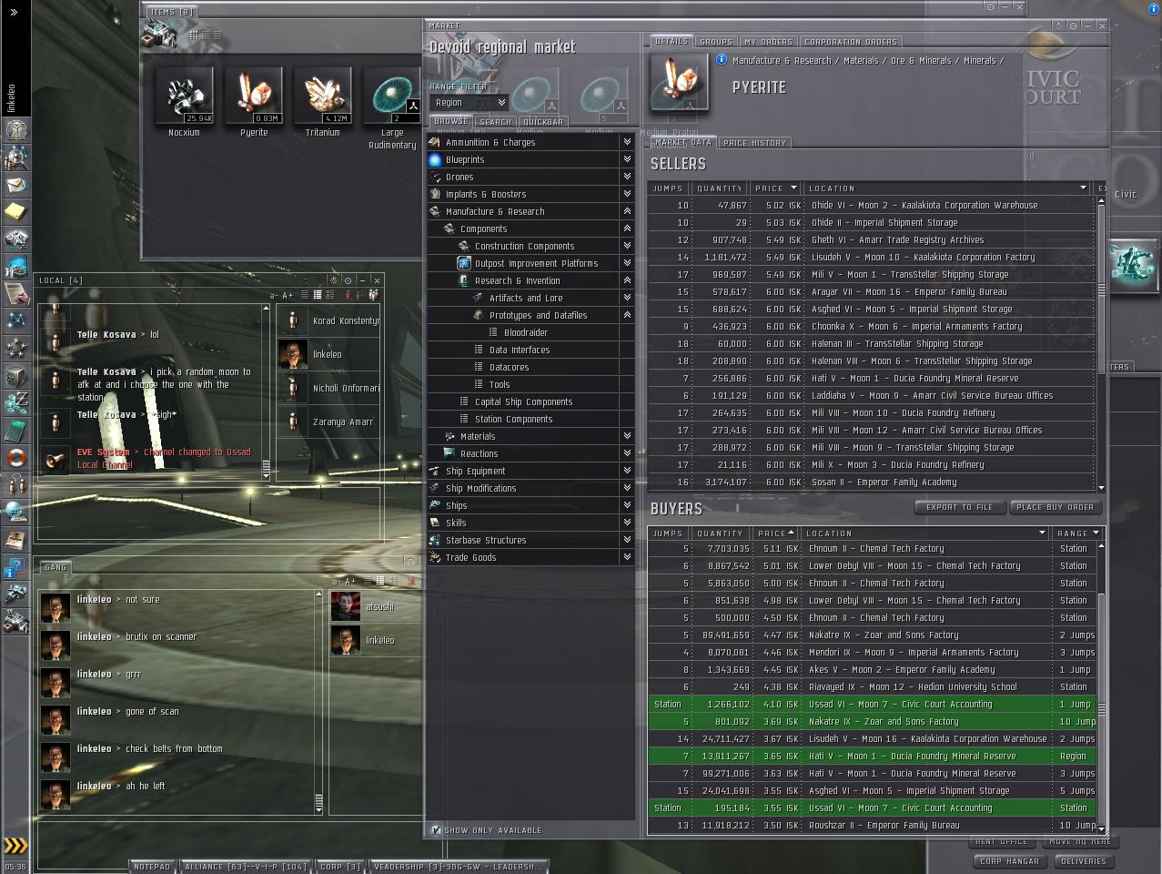This screenshot has width=1162, height=874.
Task: Expand the sidebar with double-arrow toggle
Action: point(14,13)
